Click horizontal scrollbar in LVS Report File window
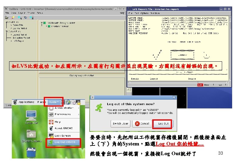The height and width of the screenshot is (164, 237). (178, 82)
